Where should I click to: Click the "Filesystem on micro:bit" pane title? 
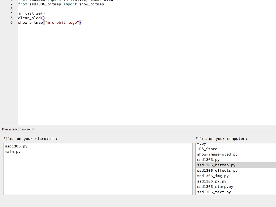coord(18,129)
